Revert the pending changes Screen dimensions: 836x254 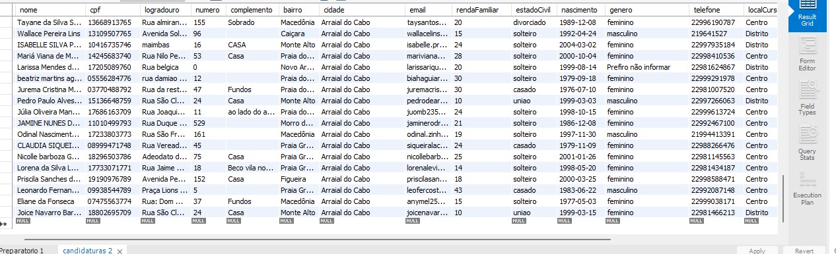804,251
